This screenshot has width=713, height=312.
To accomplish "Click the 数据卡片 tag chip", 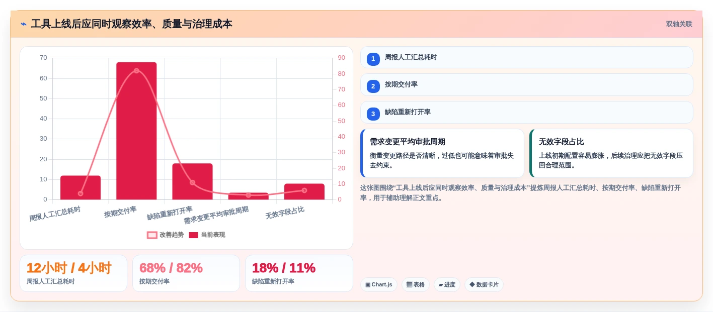I will tap(484, 285).
